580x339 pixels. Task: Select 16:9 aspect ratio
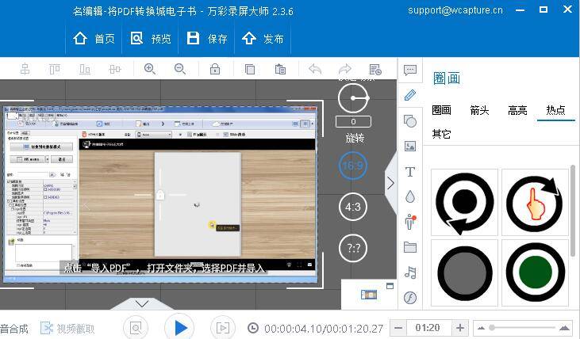point(353,166)
